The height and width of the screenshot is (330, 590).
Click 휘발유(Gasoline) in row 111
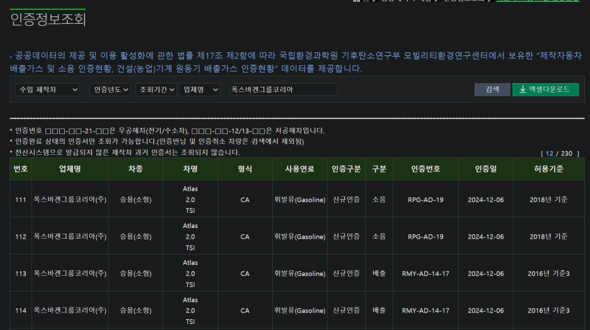pyautogui.click(x=299, y=200)
